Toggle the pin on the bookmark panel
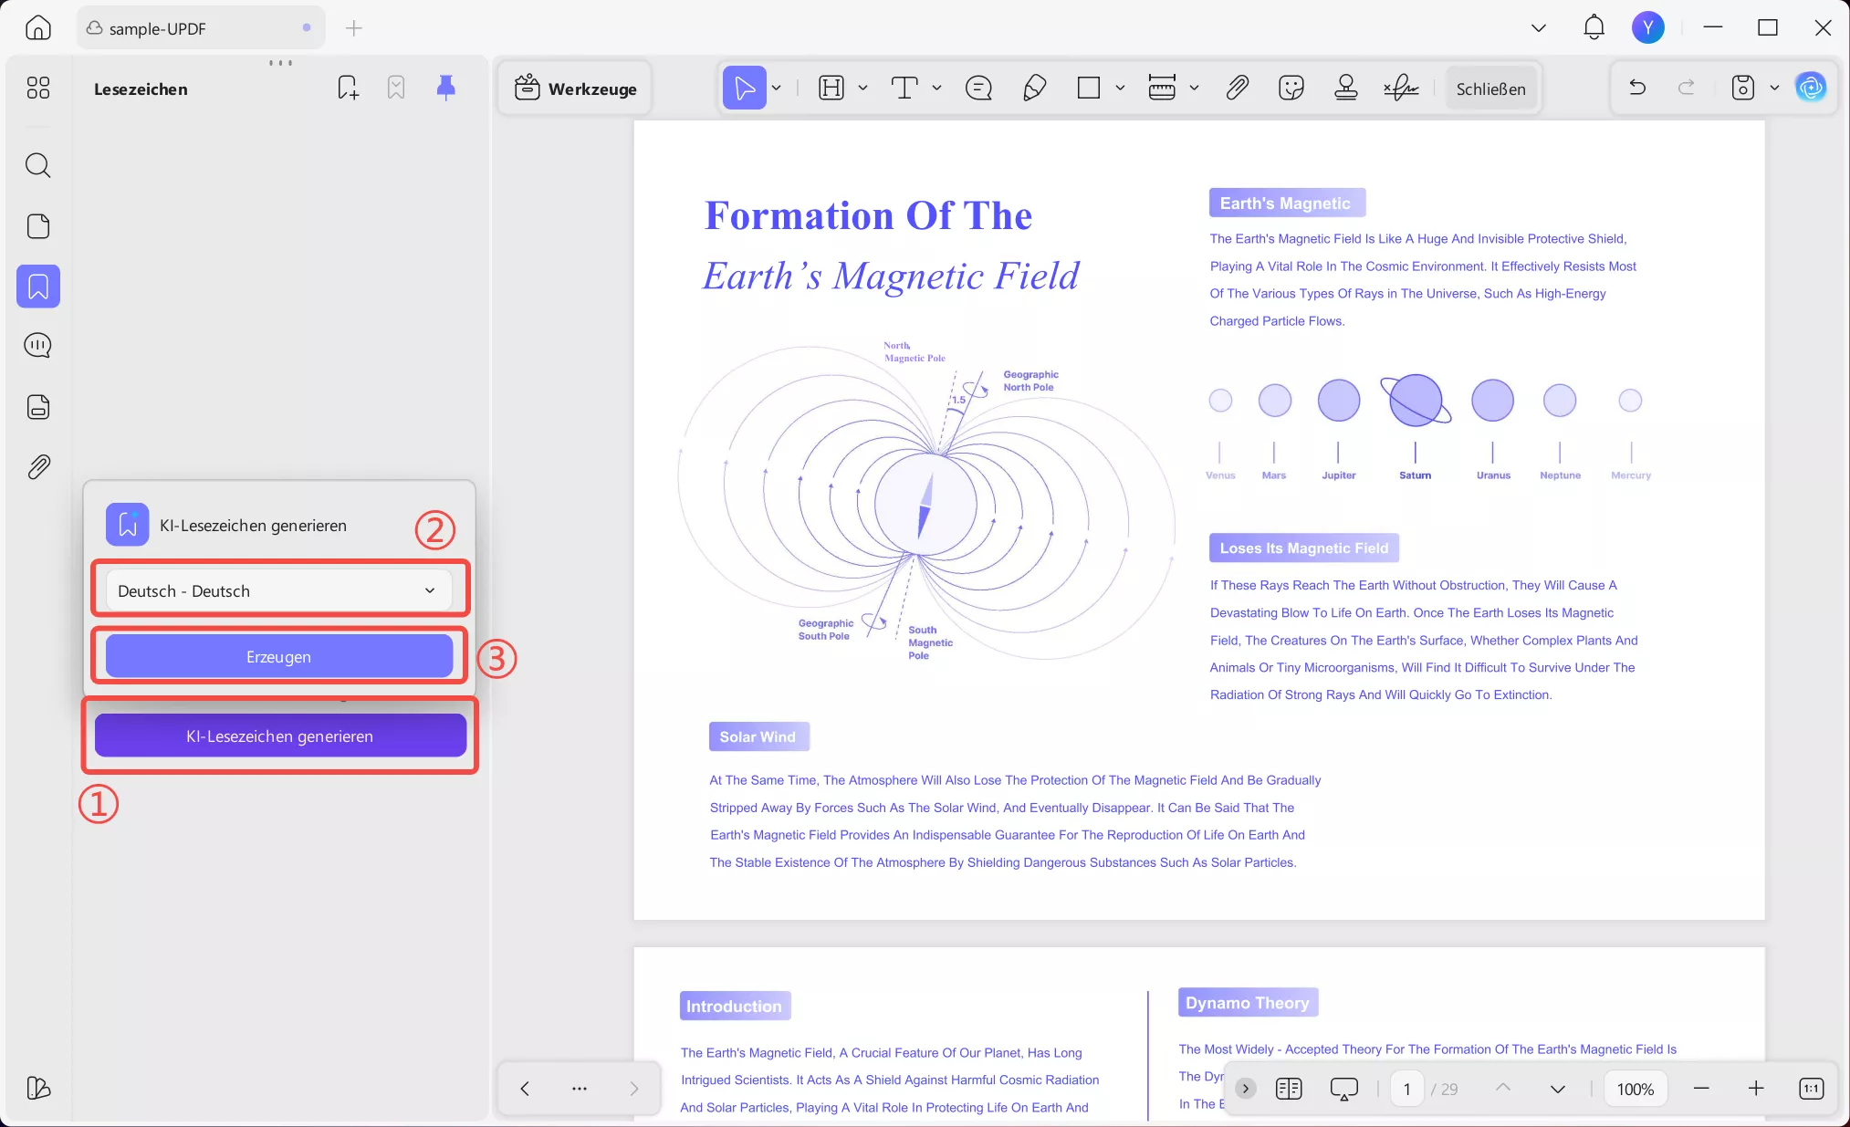 click(x=445, y=88)
